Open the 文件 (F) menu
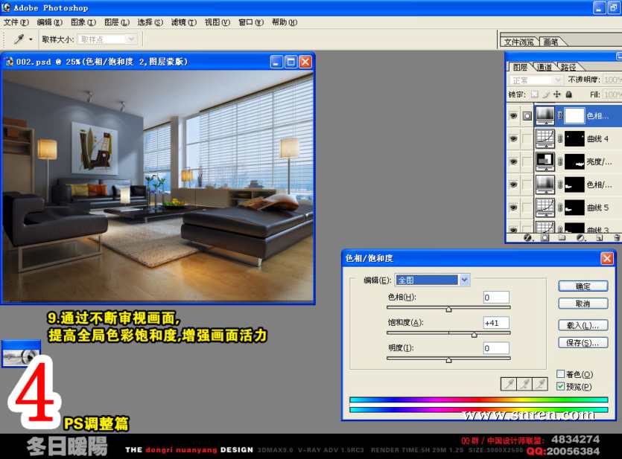The image size is (622, 459). tap(16, 22)
